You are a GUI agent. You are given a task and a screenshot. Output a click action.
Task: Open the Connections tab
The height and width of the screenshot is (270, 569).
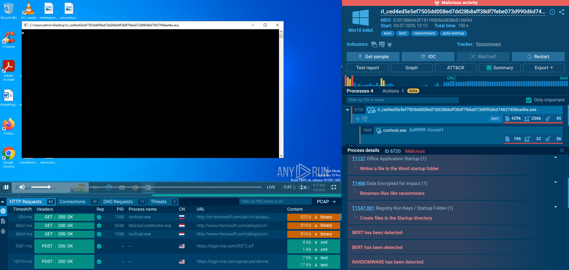(x=72, y=202)
